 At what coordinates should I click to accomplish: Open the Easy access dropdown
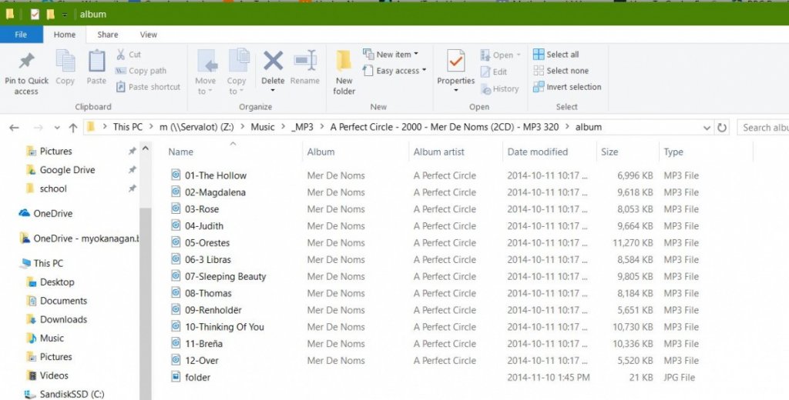coord(394,70)
